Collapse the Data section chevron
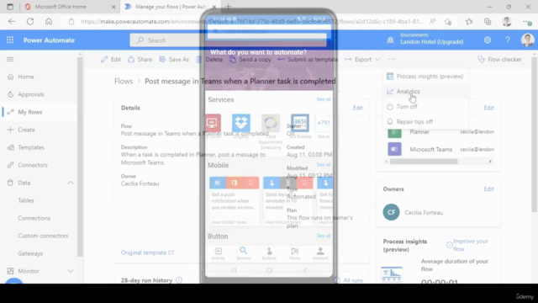The image size is (538, 303). [71, 183]
